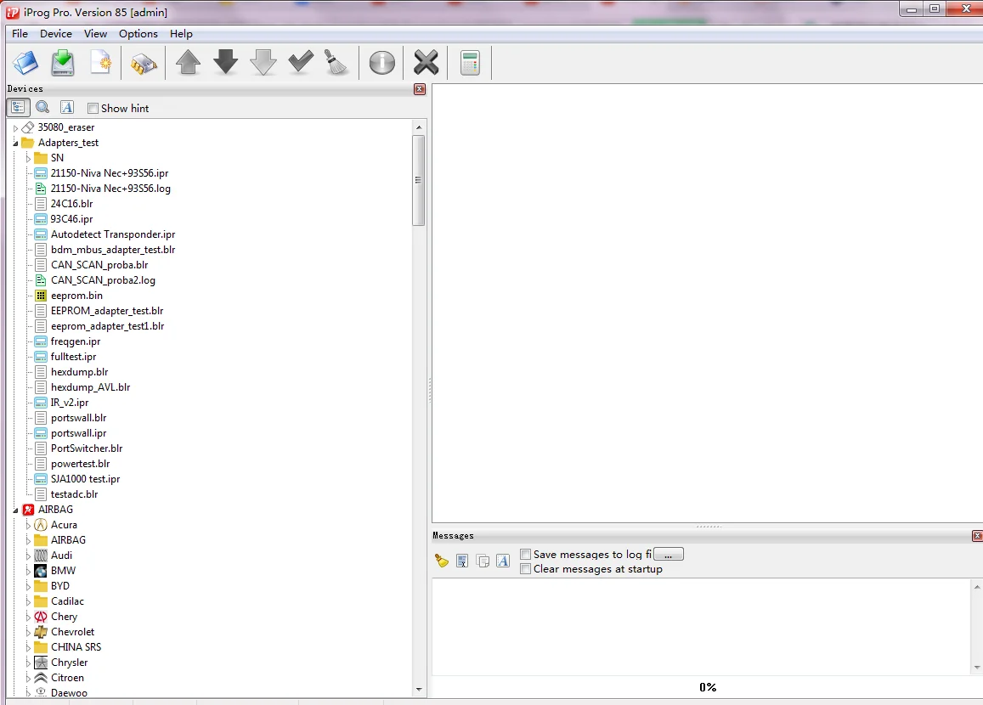Close the Devices panel
The image size is (983, 705).
tap(420, 89)
